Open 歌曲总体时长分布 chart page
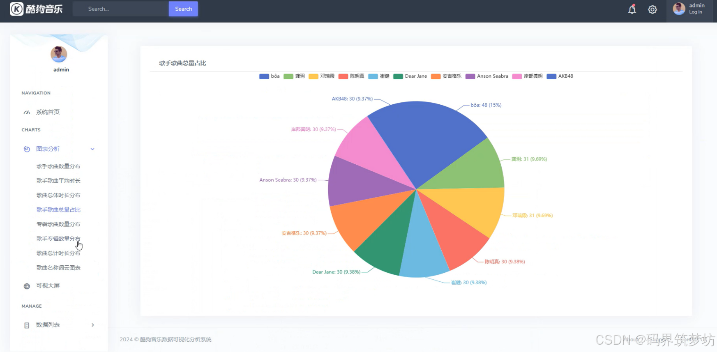This screenshot has height=352, width=717. pos(58,195)
